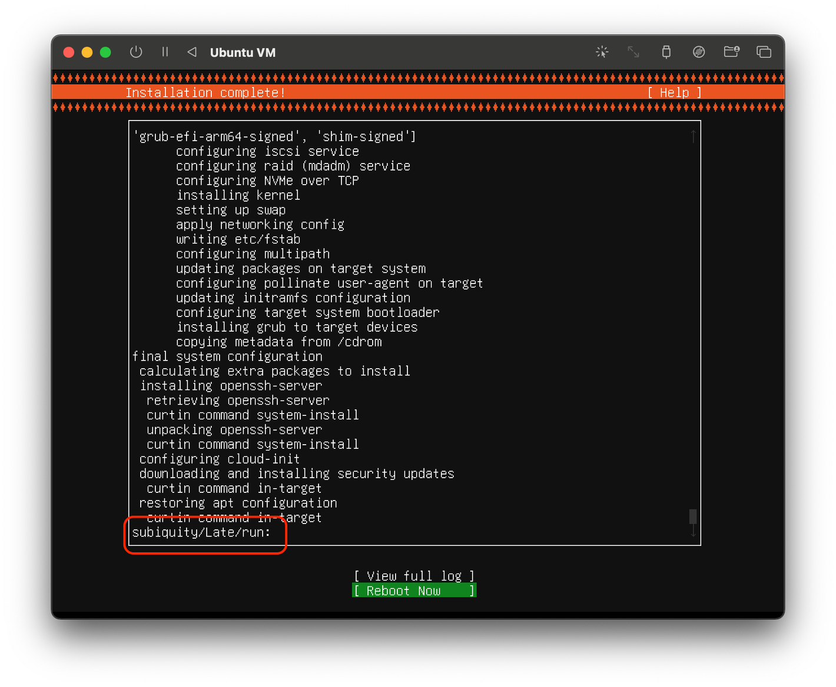
Task: Close the Ubuntu VM window
Action: (x=68, y=52)
